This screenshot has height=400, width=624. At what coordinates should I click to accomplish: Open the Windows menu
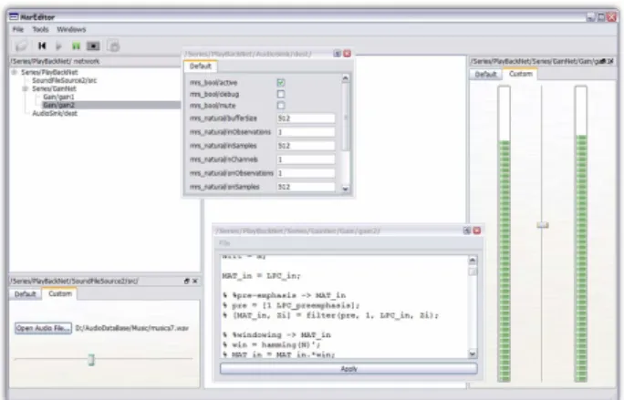71,29
